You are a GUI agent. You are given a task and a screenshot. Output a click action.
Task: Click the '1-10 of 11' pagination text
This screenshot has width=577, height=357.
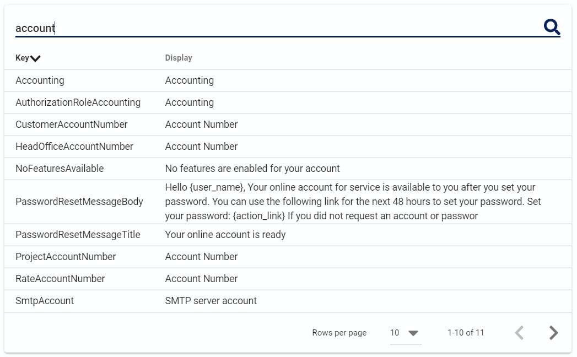pyautogui.click(x=466, y=333)
